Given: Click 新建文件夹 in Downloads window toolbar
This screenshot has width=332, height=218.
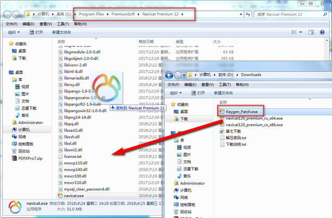Looking at the screenshot, I should pos(223,93).
